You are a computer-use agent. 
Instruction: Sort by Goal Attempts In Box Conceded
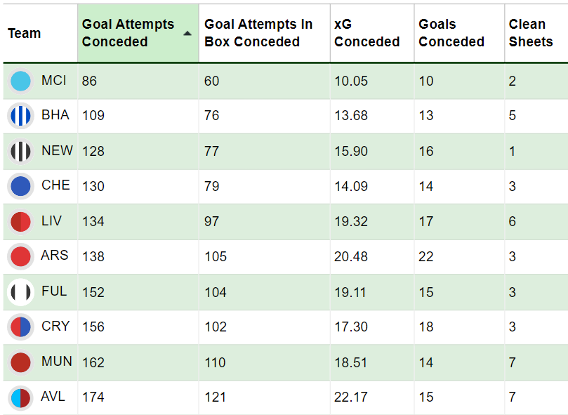tap(258, 33)
